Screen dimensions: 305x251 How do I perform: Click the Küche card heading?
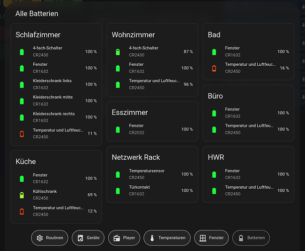click(26, 162)
